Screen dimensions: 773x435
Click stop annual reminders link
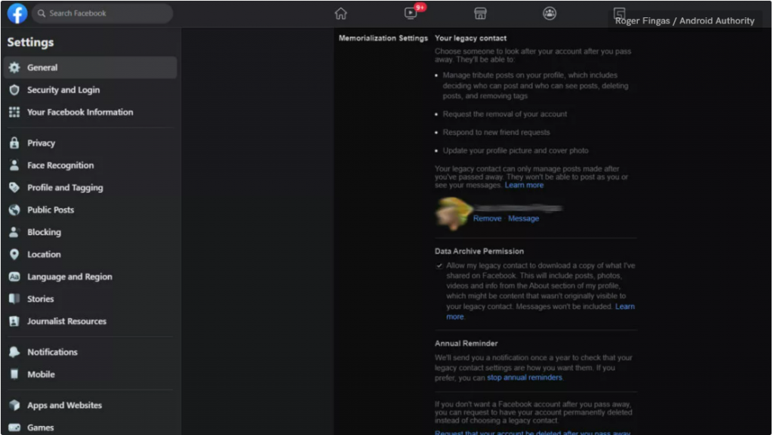[x=525, y=378]
